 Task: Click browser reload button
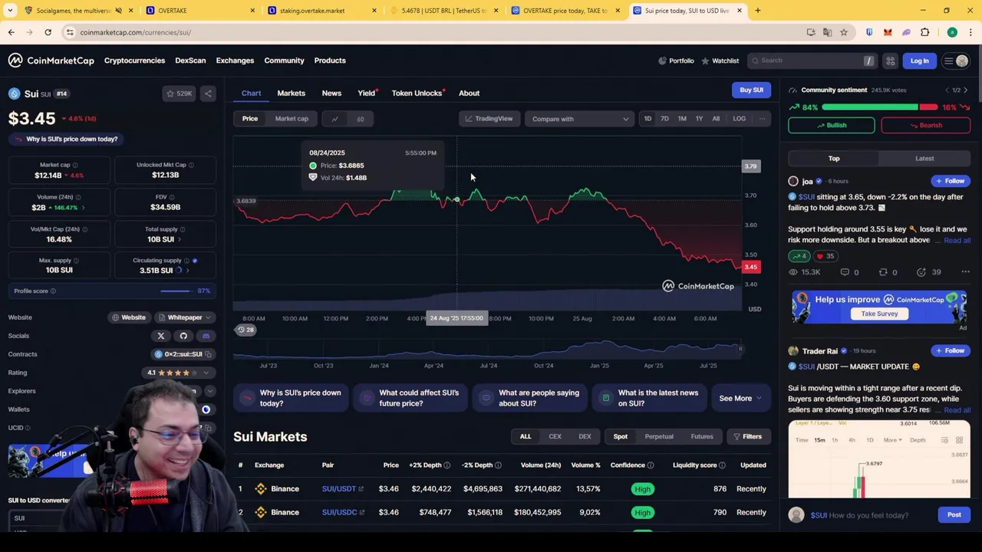tap(48, 32)
